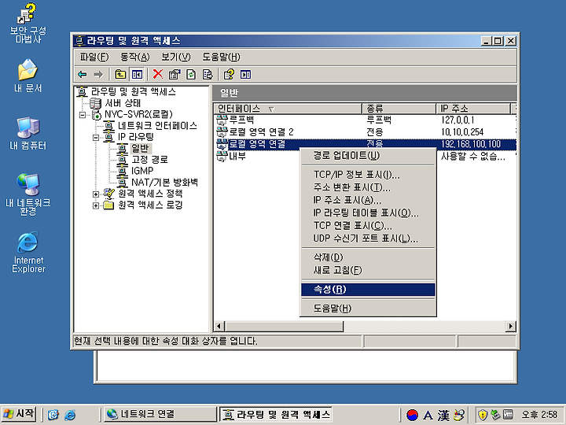
Task: Choose IP 주소 표시(A) menu item
Action: [368, 200]
